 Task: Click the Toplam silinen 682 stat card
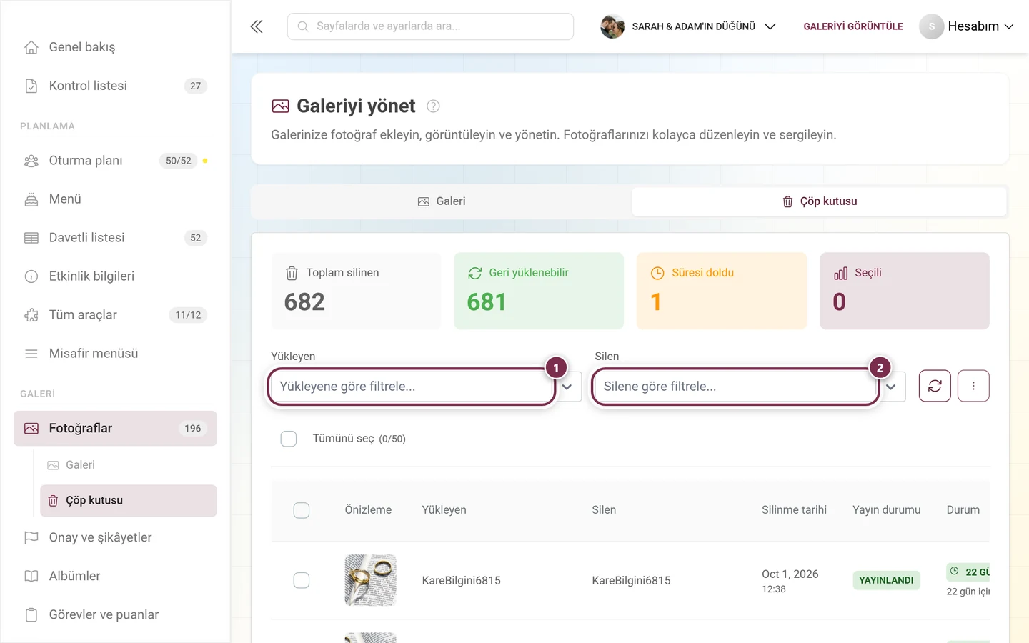pos(356,291)
